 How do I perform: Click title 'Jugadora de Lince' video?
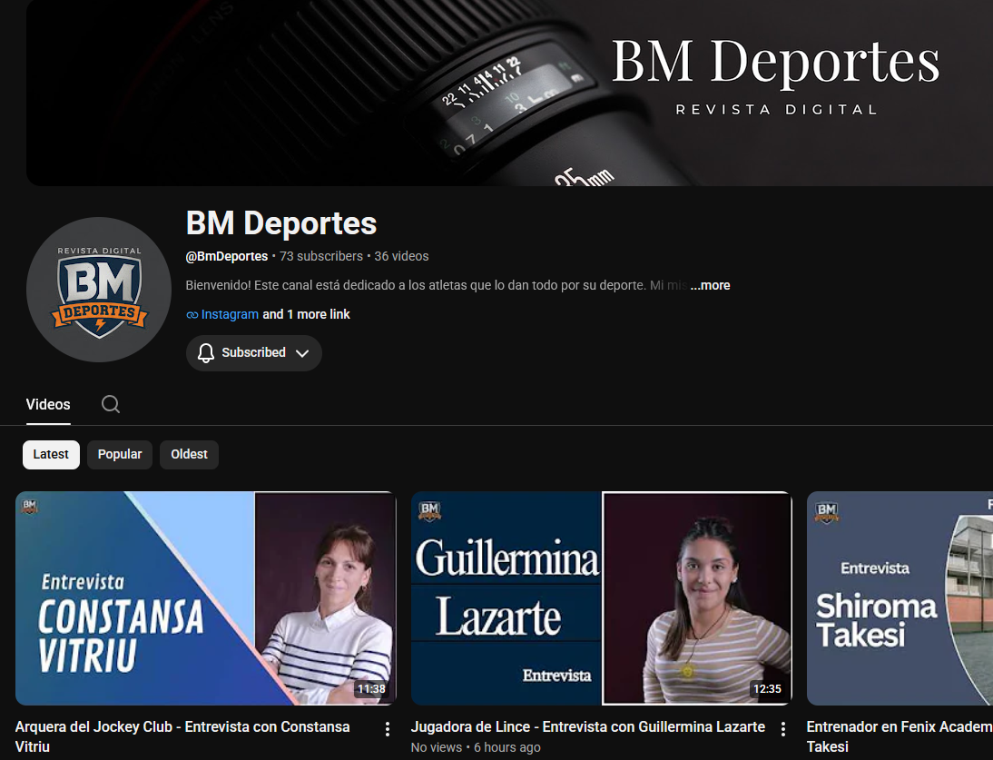point(587,727)
